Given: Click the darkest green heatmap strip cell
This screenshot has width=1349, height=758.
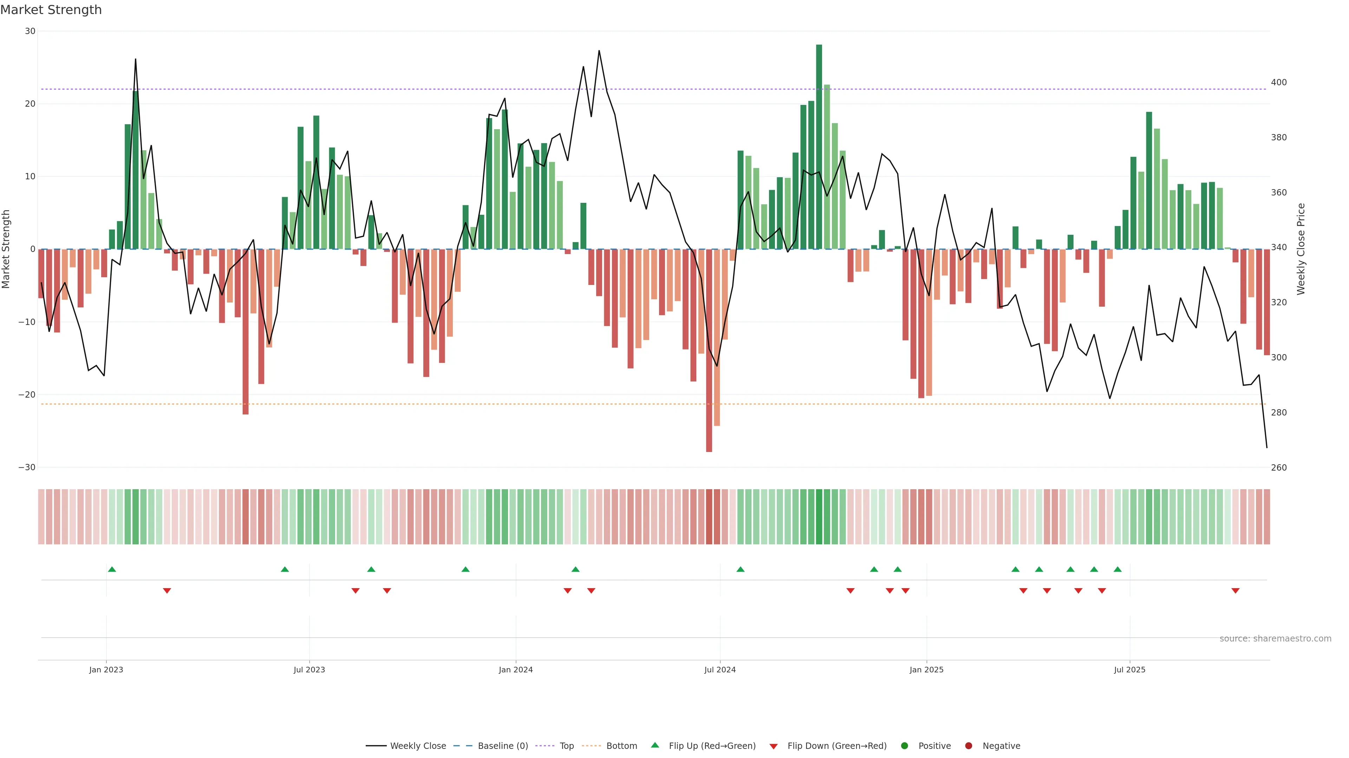Looking at the screenshot, I should click(819, 517).
